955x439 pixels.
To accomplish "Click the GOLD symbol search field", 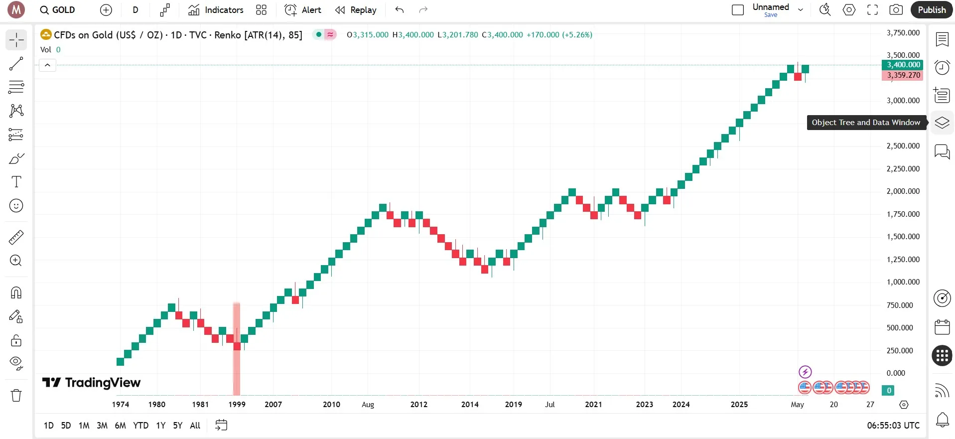I will (58, 10).
